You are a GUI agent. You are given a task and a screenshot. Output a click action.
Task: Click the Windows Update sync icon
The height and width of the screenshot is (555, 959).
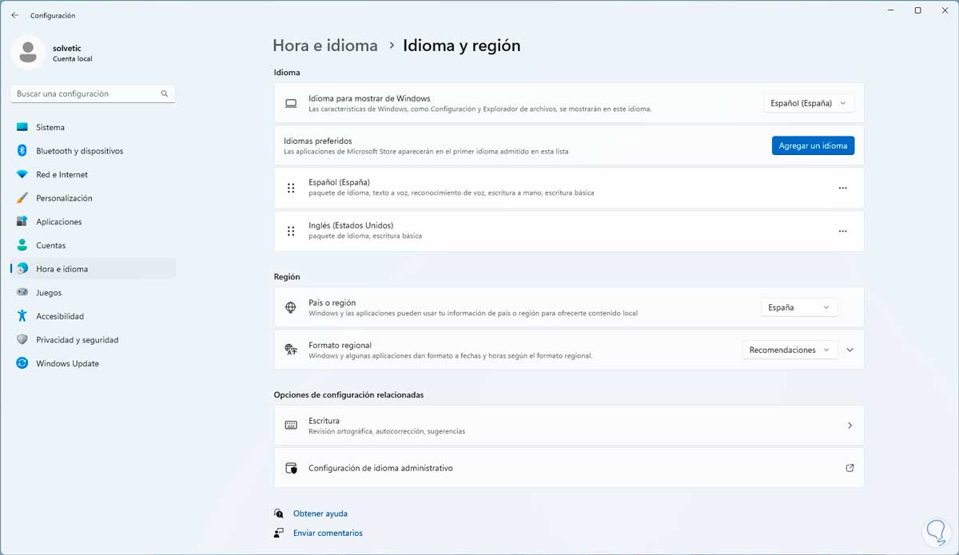pyautogui.click(x=22, y=363)
